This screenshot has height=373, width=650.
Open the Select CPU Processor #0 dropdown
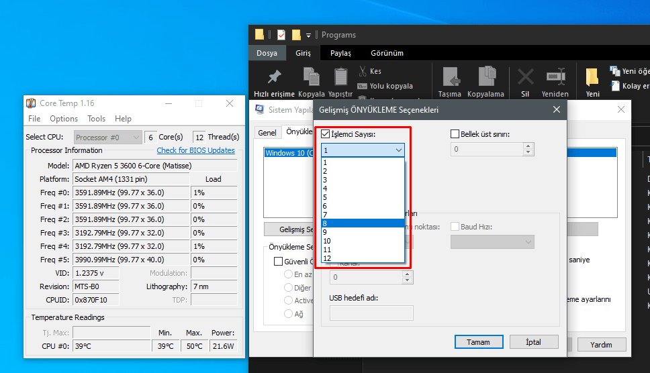tap(108, 138)
